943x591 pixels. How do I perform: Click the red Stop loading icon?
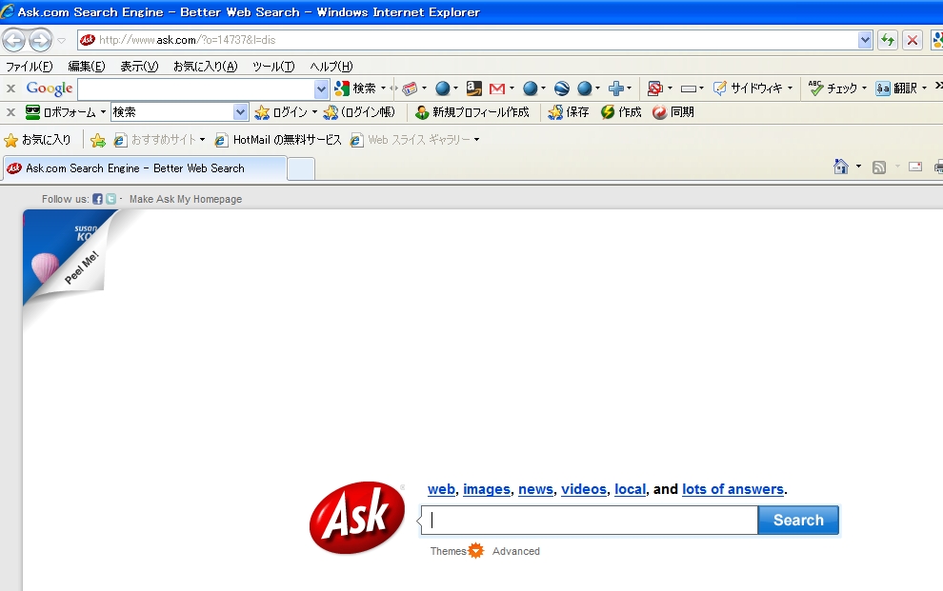click(x=913, y=40)
